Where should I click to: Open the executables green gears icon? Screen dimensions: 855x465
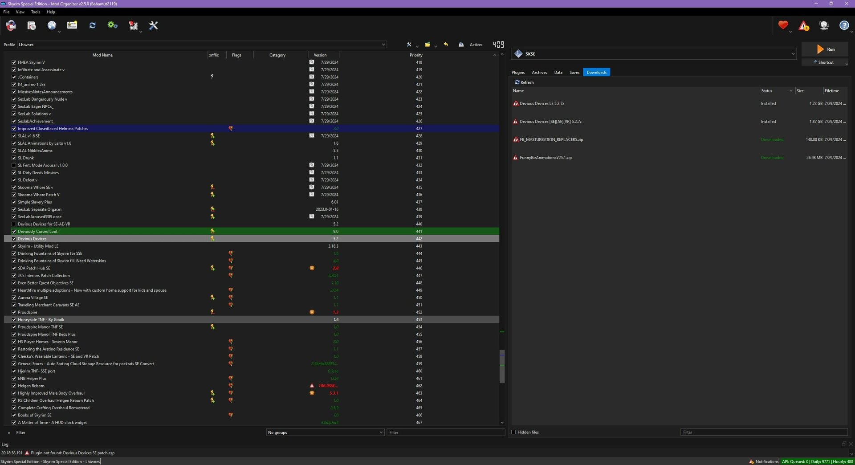(x=113, y=25)
